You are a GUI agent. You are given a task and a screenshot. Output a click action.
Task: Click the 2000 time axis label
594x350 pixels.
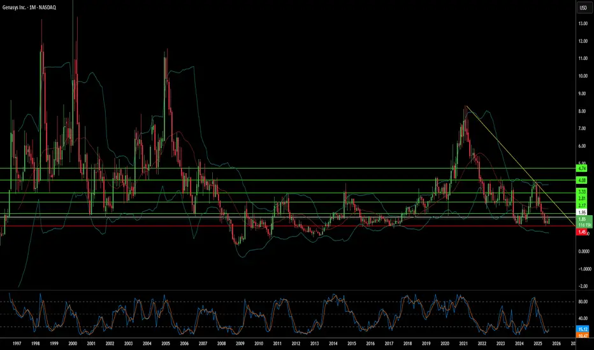[x=73, y=344]
